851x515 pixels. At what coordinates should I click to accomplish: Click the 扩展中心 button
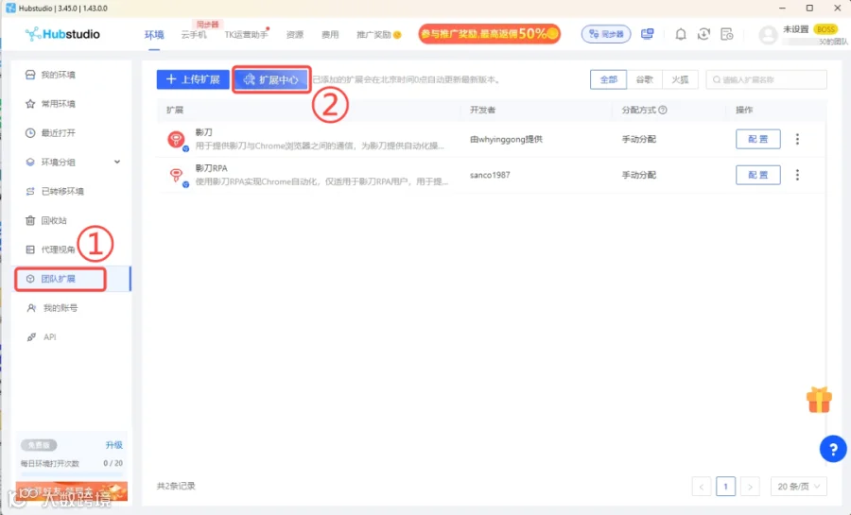pos(271,79)
